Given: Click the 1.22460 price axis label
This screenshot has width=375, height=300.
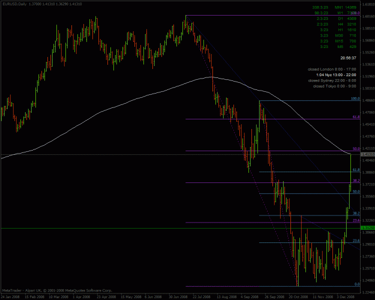Looking at the screenshot, I should point(368,292).
